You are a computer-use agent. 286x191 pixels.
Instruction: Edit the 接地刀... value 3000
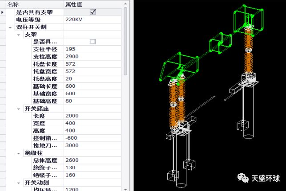[93, 145]
